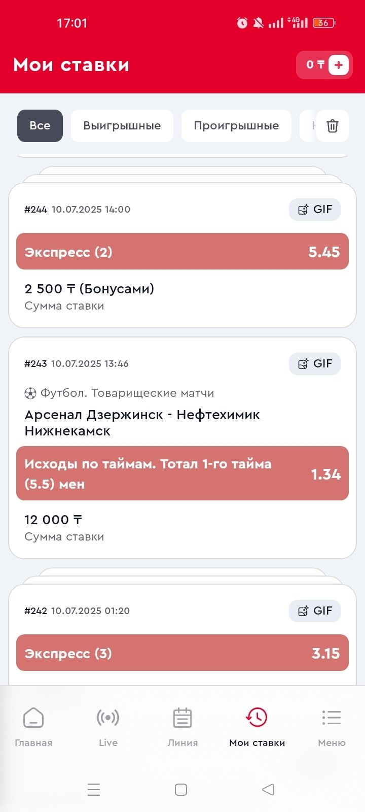The height and width of the screenshot is (812, 365).
Task: Open GIF for bet #243
Action: click(x=315, y=364)
